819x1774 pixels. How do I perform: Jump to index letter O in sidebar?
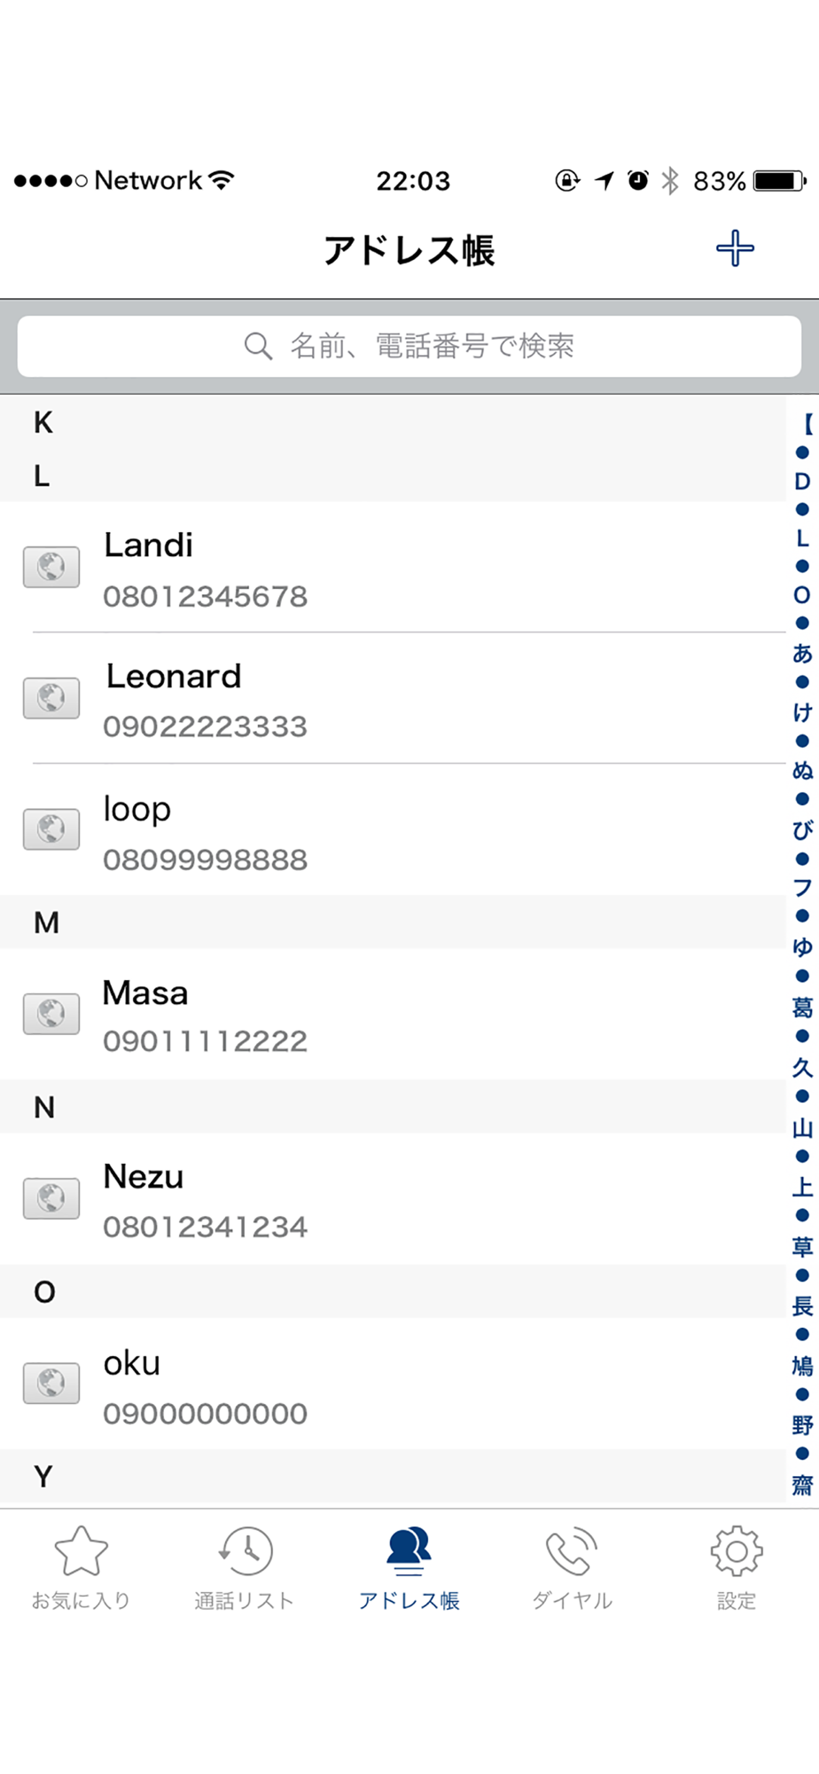tap(802, 595)
